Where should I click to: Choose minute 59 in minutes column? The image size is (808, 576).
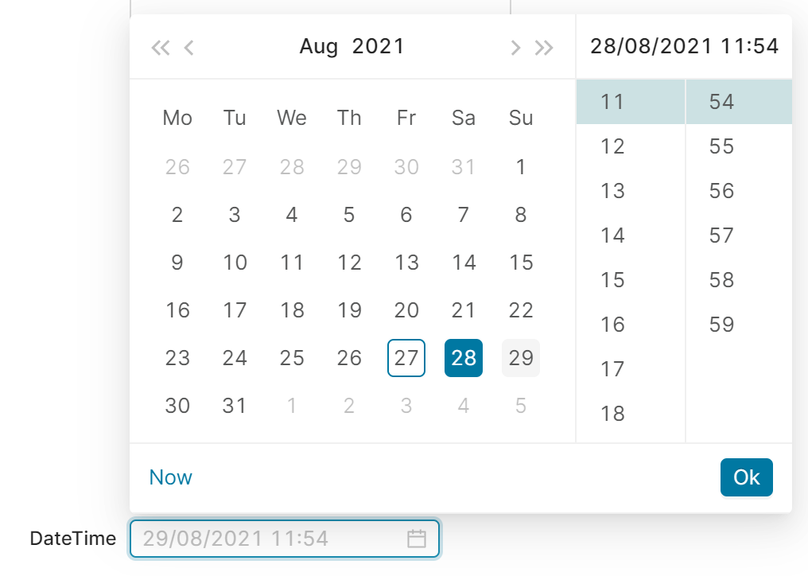tap(722, 325)
